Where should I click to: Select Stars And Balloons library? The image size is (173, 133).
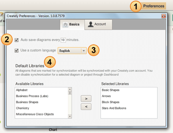point(129,108)
